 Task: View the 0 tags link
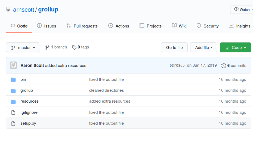pos(80,47)
